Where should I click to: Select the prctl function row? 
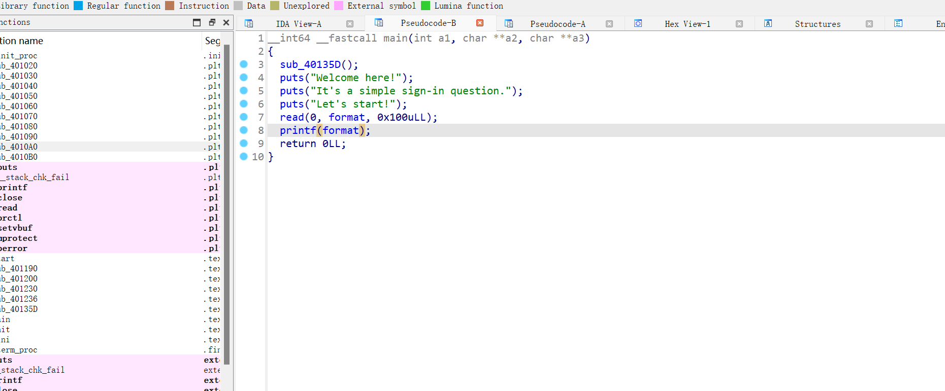(x=111, y=218)
